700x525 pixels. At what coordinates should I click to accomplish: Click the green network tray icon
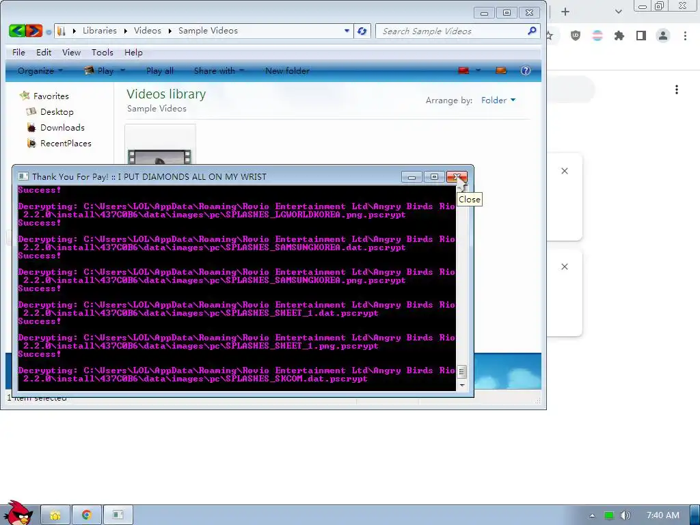pos(609,515)
